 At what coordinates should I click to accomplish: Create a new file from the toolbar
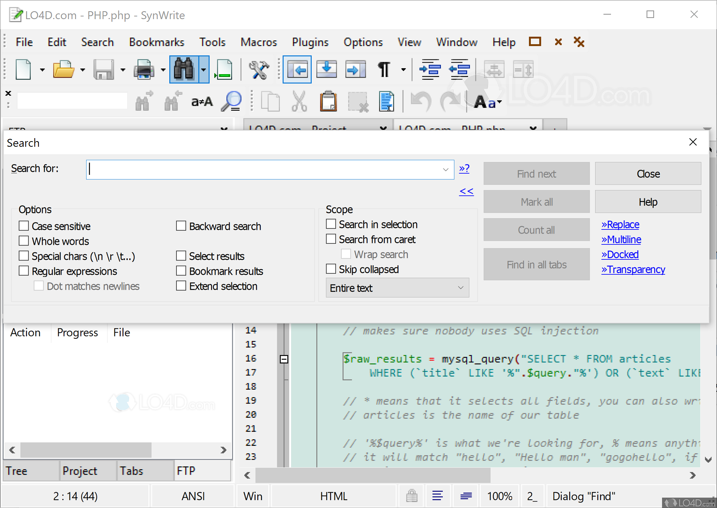coord(22,69)
